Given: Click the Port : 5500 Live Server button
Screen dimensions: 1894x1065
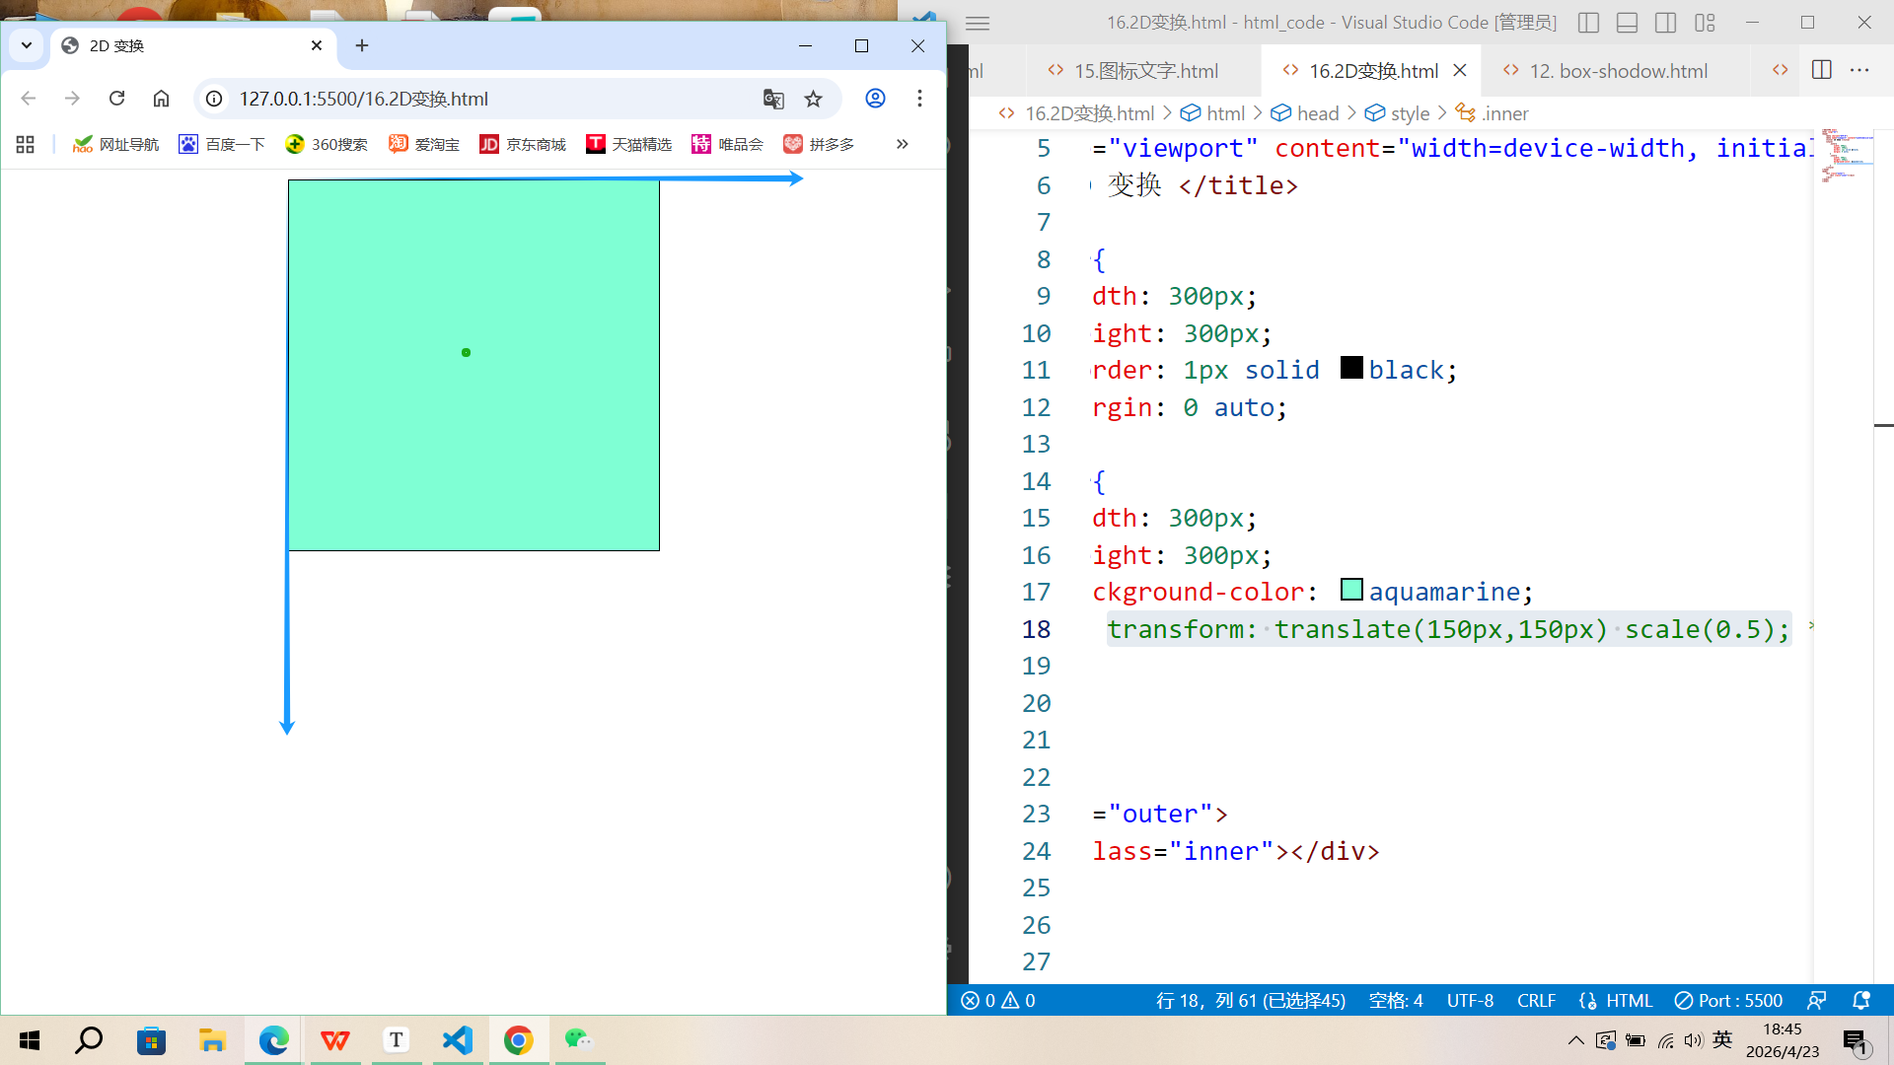Looking at the screenshot, I should coord(1728,1000).
